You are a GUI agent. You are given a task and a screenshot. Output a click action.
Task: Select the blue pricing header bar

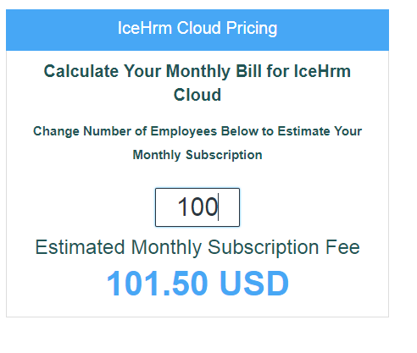[x=197, y=30]
